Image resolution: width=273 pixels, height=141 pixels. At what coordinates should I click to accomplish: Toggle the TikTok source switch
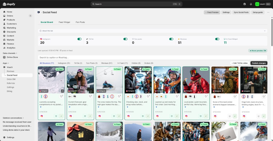click(x=125, y=39)
